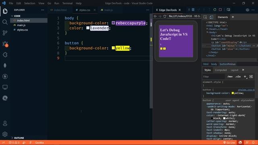Viewport: 258px width, 145px height.
Task: Click the notifications bell in status bar
Action: (x=253, y=143)
